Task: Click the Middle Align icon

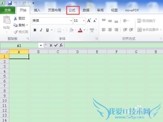Action: click(x=110, y=21)
